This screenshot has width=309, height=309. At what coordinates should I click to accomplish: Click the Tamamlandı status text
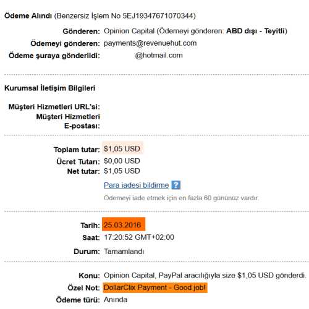[x=124, y=252]
